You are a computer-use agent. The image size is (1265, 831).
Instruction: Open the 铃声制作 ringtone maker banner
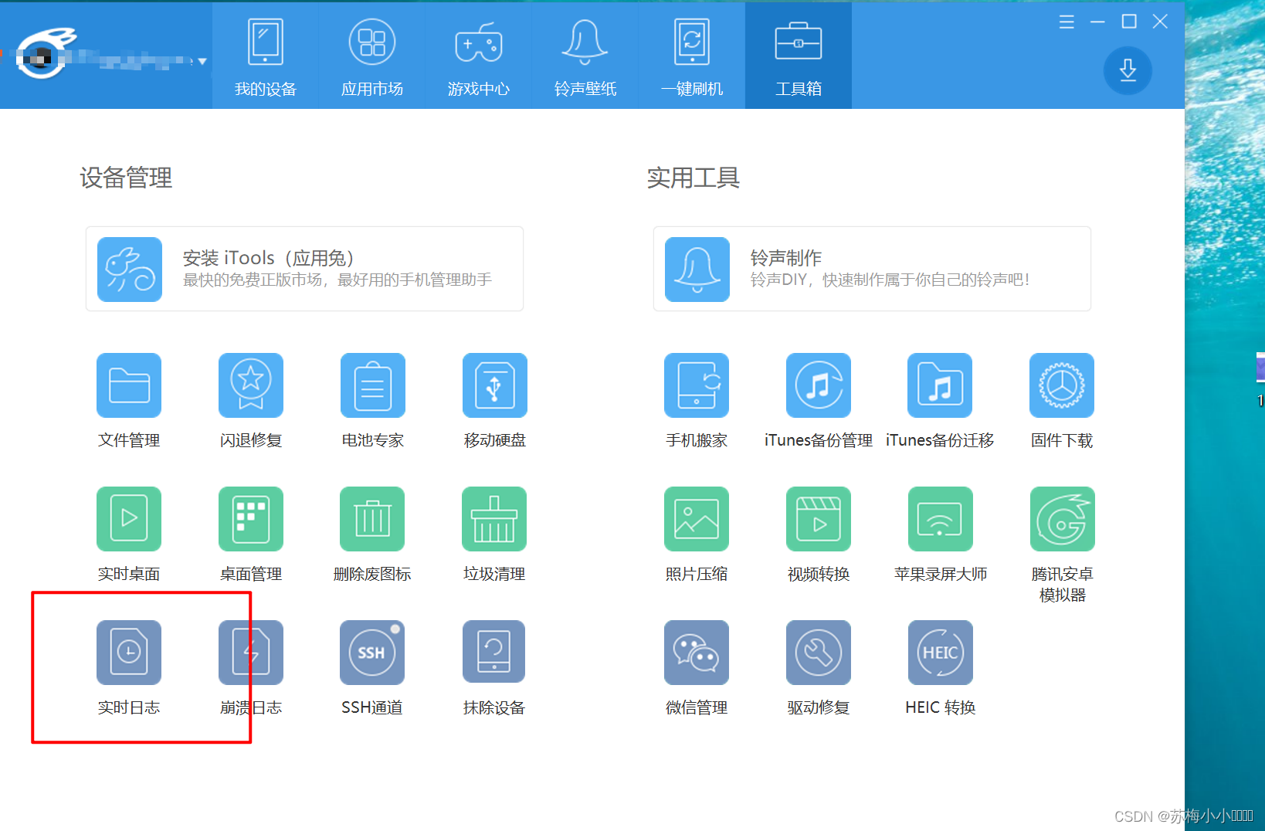872,269
